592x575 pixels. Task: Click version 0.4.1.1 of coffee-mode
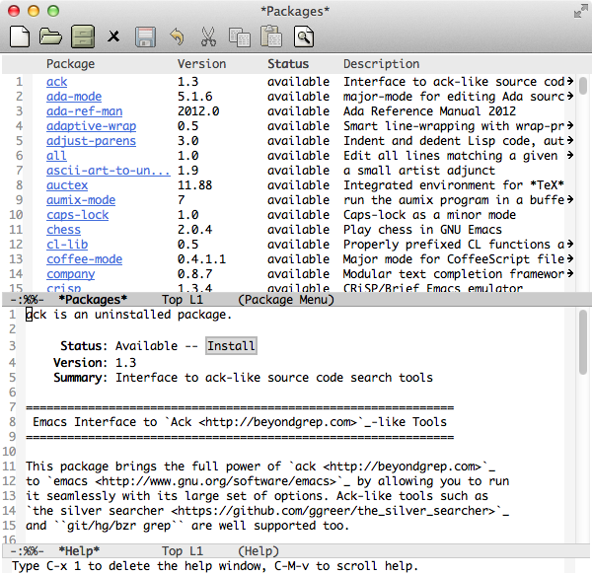[x=202, y=259]
